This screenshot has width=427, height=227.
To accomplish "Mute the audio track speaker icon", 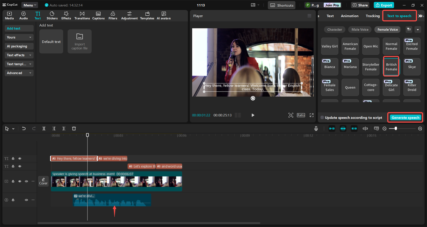I will coord(26,200).
